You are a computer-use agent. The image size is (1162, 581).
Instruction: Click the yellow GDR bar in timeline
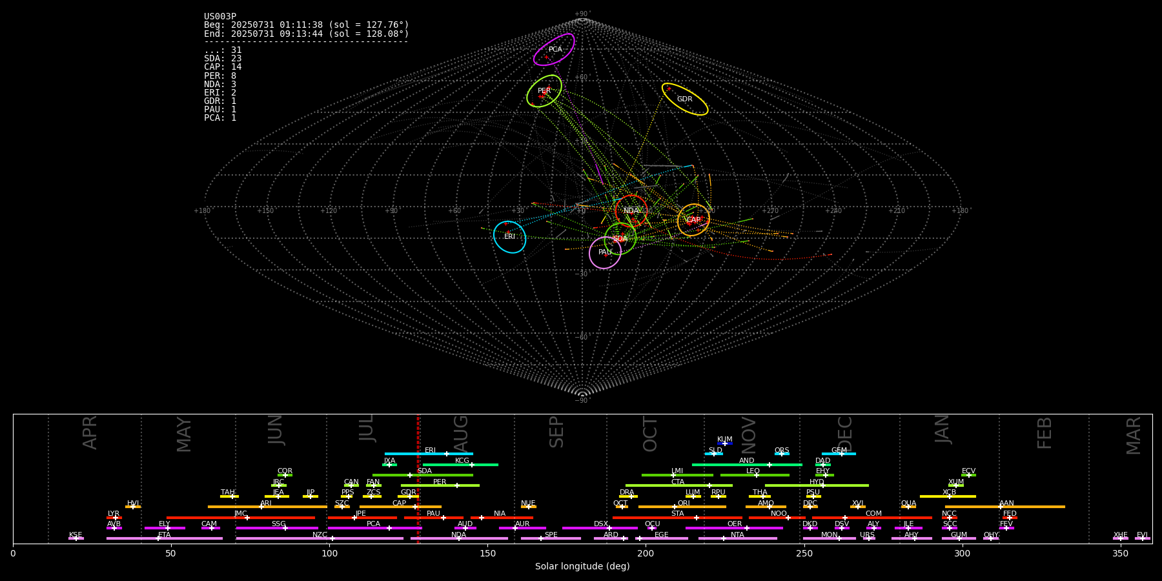tap(409, 496)
